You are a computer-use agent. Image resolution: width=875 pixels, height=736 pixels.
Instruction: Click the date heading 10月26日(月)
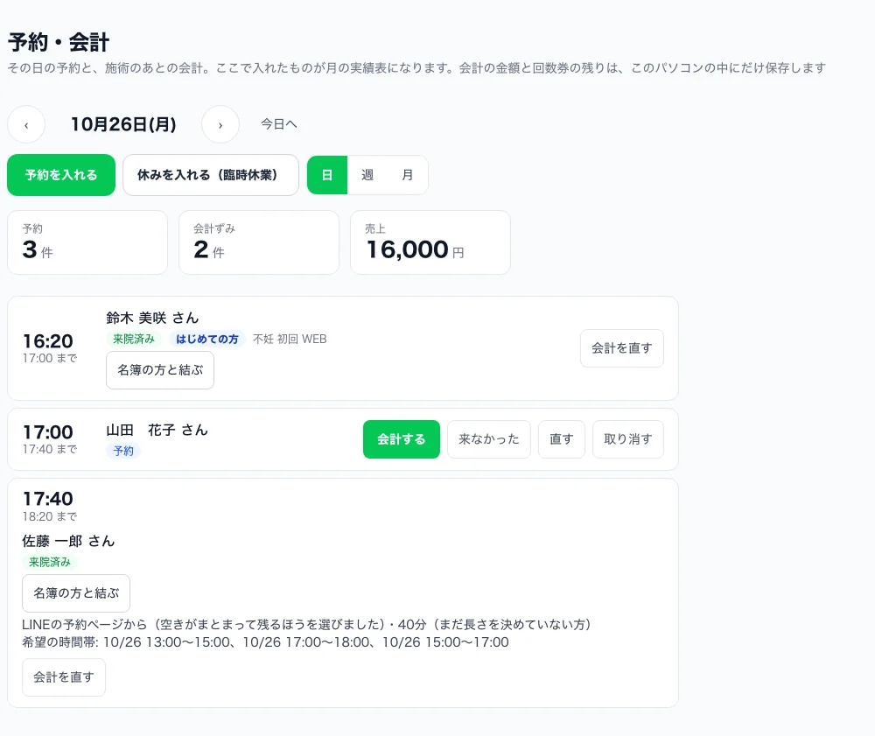click(123, 124)
